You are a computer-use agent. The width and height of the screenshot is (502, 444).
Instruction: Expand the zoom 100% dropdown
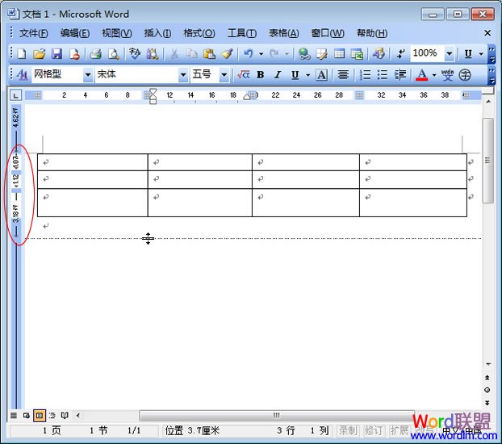(450, 54)
